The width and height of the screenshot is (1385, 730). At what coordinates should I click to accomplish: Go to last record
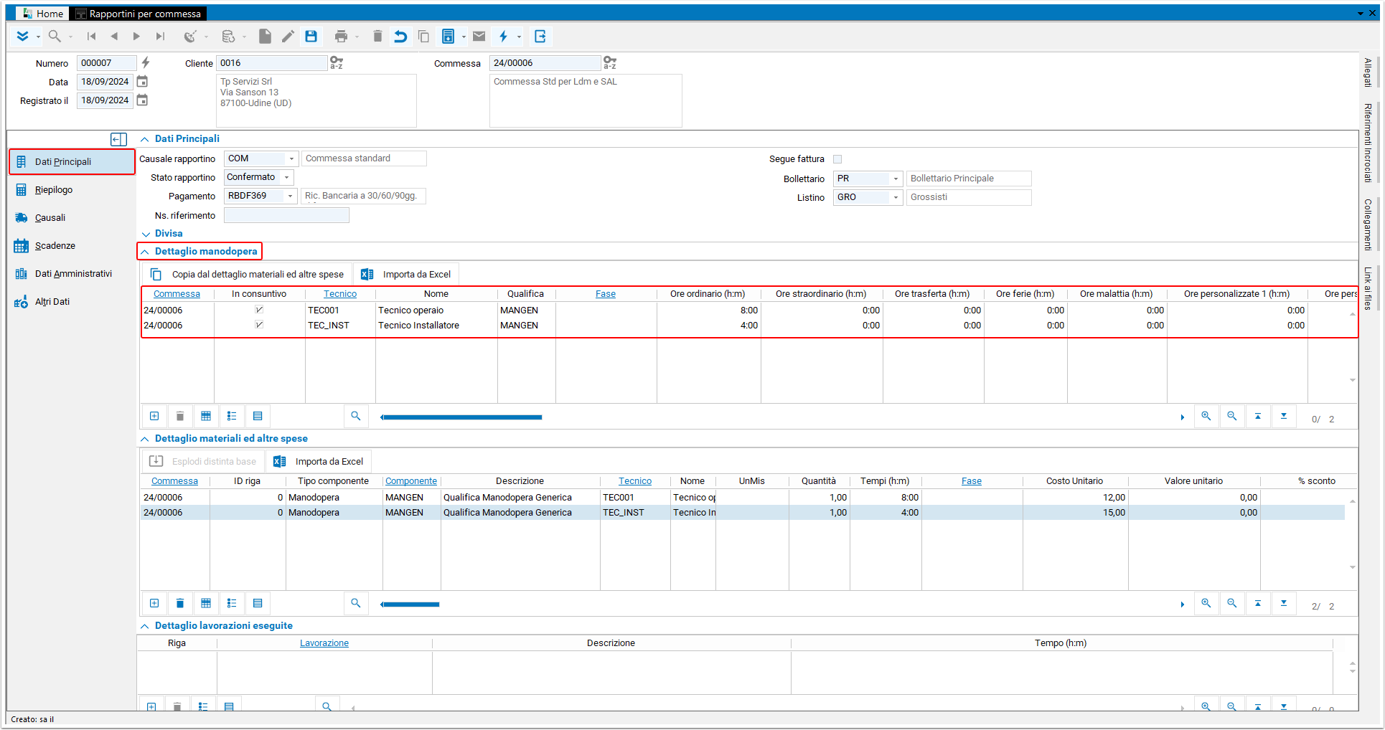(x=160, y=37)
